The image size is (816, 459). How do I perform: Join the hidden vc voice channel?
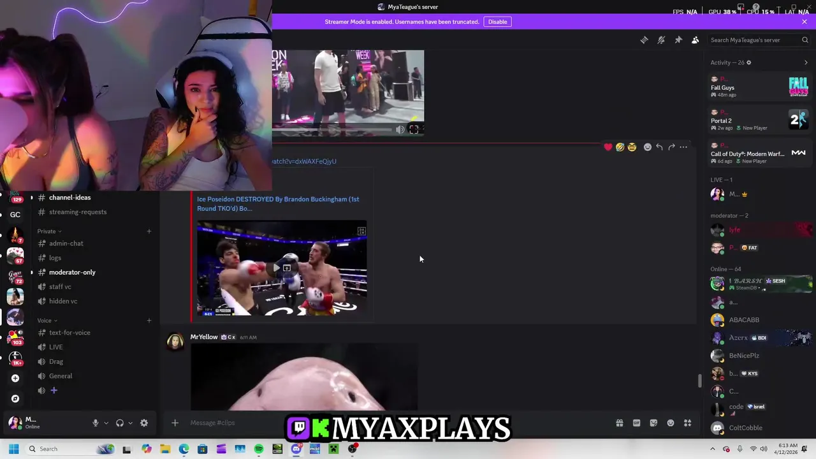tap(63, 301)
